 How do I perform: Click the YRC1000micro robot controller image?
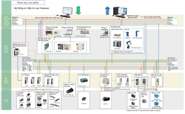[117, 35]
